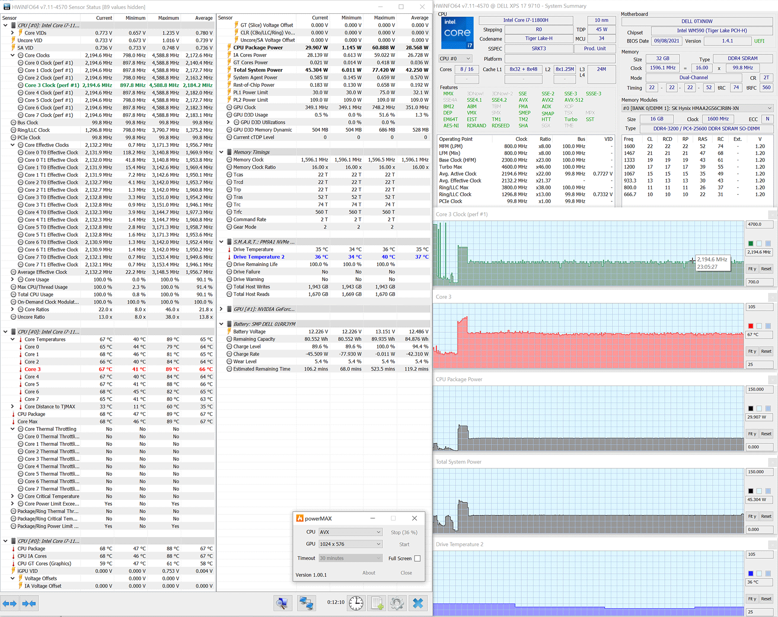Click the icon beside Total CPU Usage
778x617 pixels.
click(13, 295)
